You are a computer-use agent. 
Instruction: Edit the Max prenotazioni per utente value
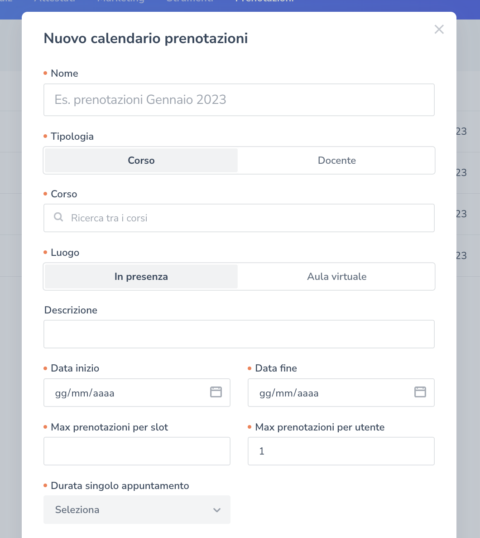tap(341, 451)
